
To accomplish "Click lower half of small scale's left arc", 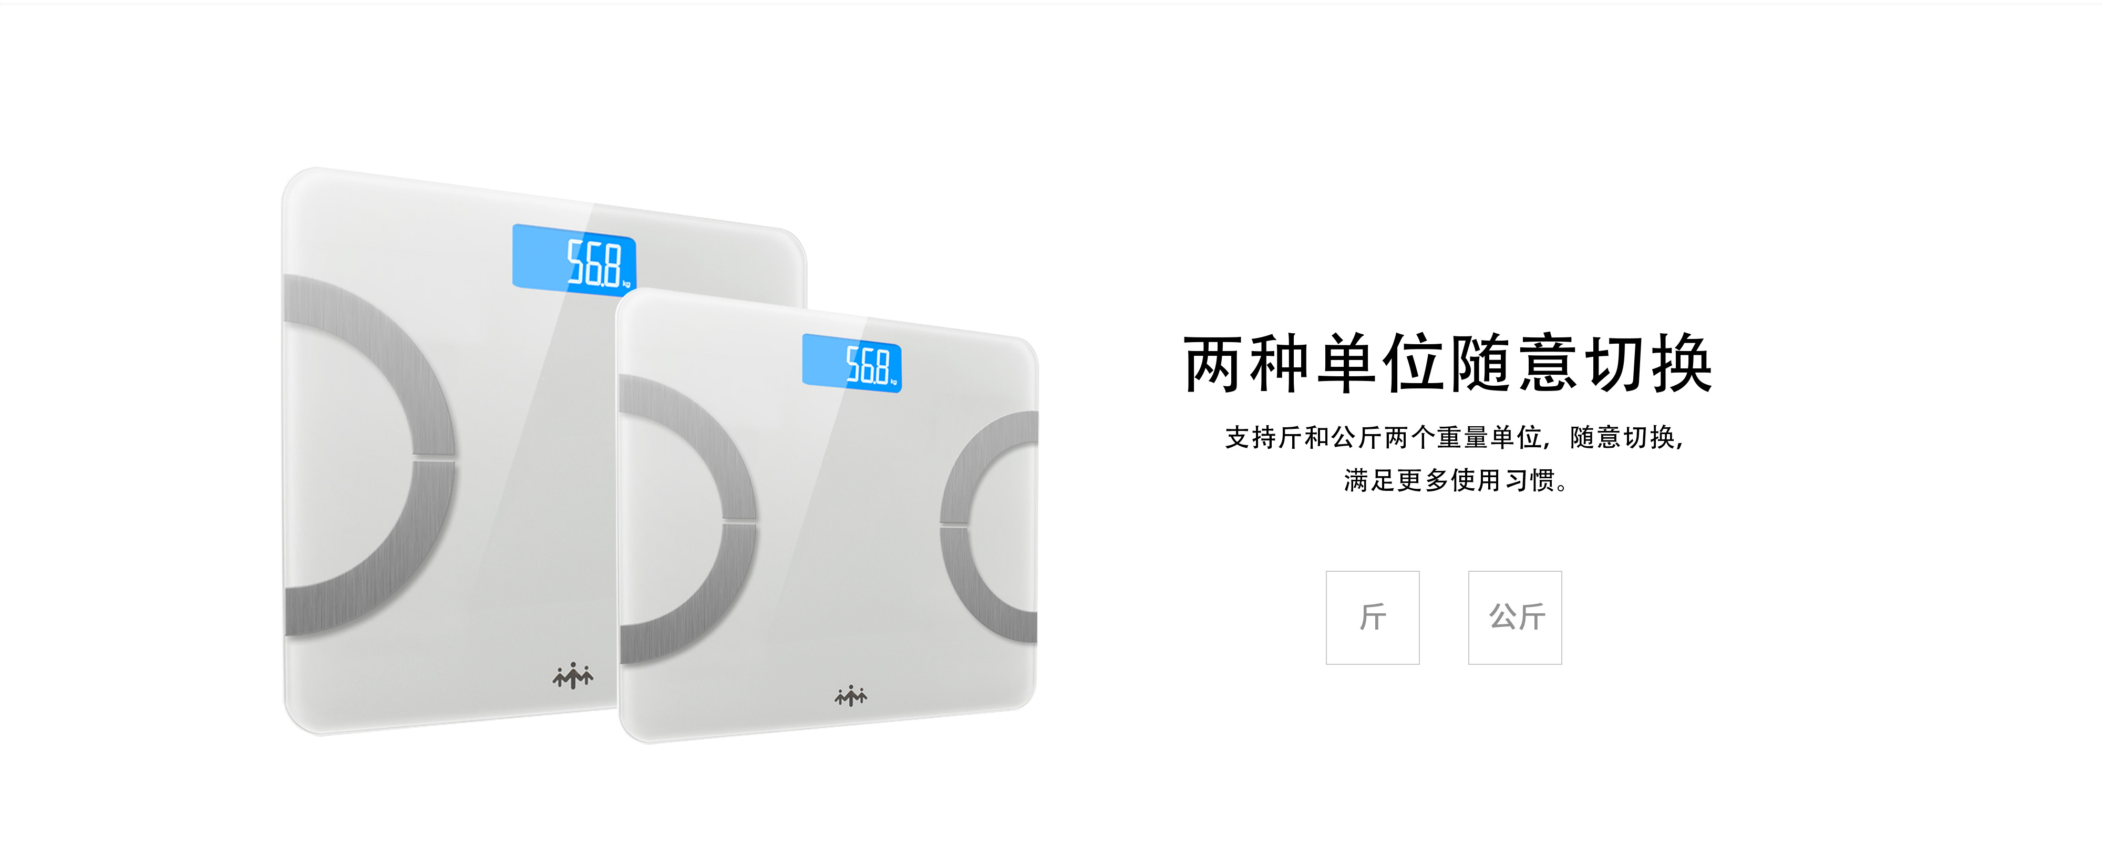I will coord(710,604).
